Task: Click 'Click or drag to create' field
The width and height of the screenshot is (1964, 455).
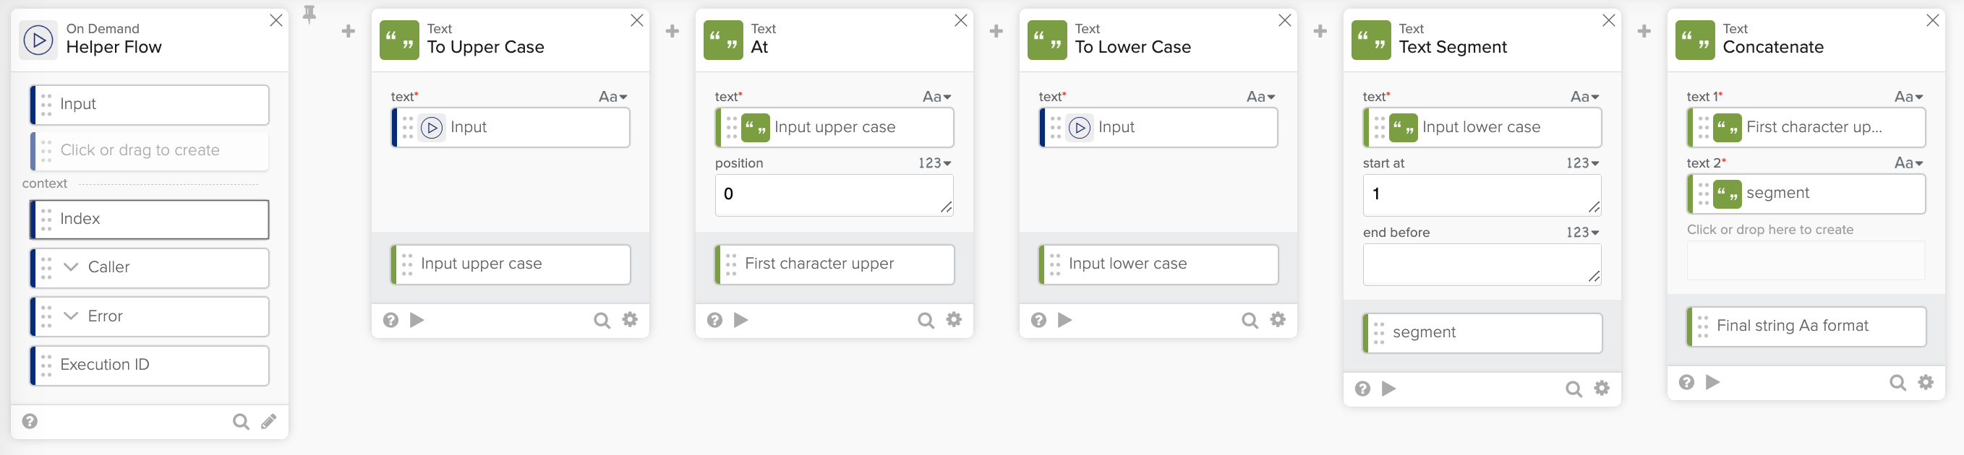Action: [x=150, y=151]
